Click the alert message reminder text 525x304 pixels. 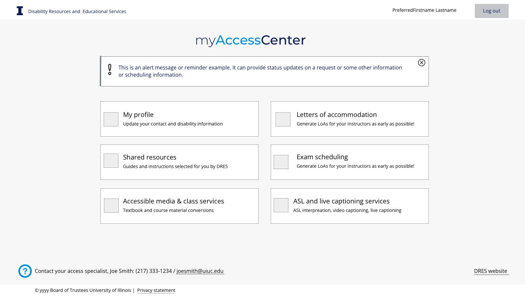tap(260, 71)
